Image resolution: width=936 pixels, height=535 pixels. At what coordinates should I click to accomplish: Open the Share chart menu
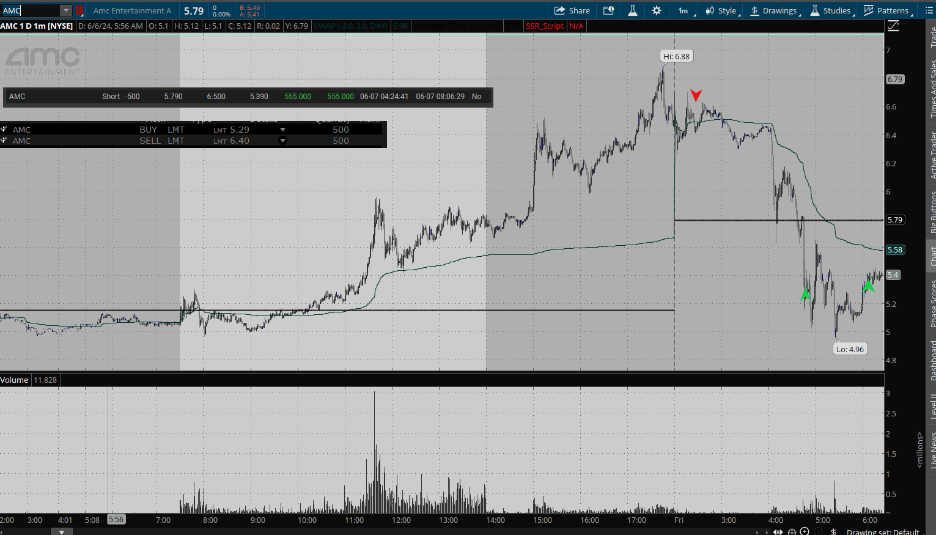coord(572,10)
